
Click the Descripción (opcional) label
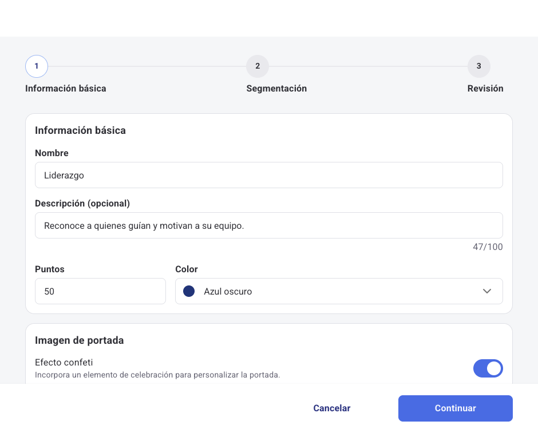[x=82, y=203]
